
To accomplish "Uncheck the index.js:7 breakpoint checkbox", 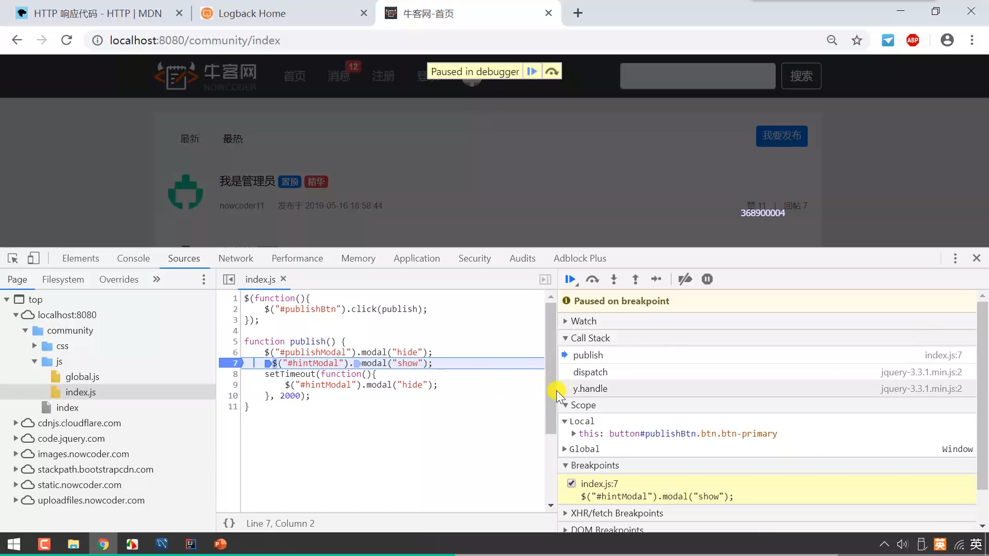I will (x=571, y=483).
